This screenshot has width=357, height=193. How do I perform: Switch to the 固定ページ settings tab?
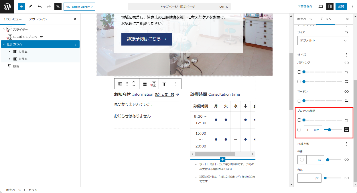point(305,19)
